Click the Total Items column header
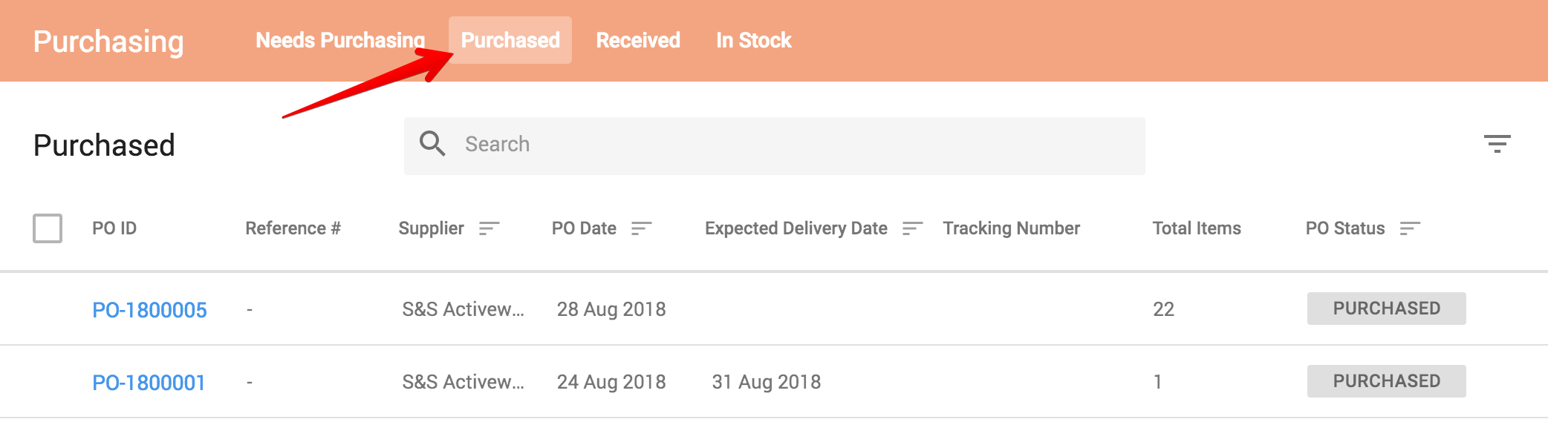This screenshot has width=1548, height=445. tap(1195, 228)
